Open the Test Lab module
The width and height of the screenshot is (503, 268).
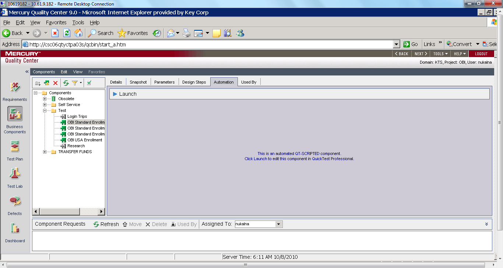[x=15, y=178]
